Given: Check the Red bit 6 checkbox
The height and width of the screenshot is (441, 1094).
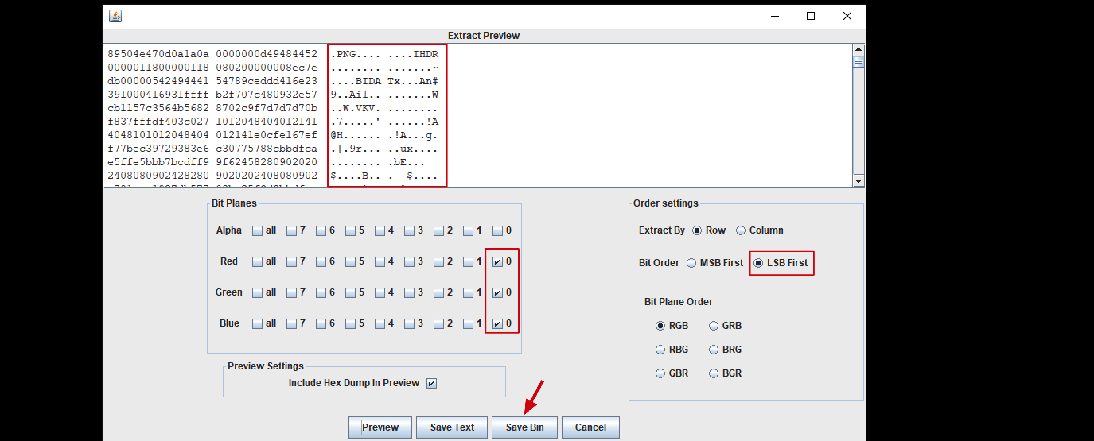Looking at the screenshot, I should pyautogui.click(x=321, y=262).
